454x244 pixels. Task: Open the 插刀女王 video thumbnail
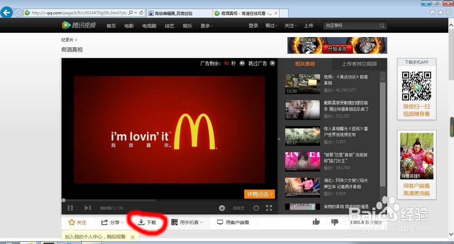pos(302,161)
